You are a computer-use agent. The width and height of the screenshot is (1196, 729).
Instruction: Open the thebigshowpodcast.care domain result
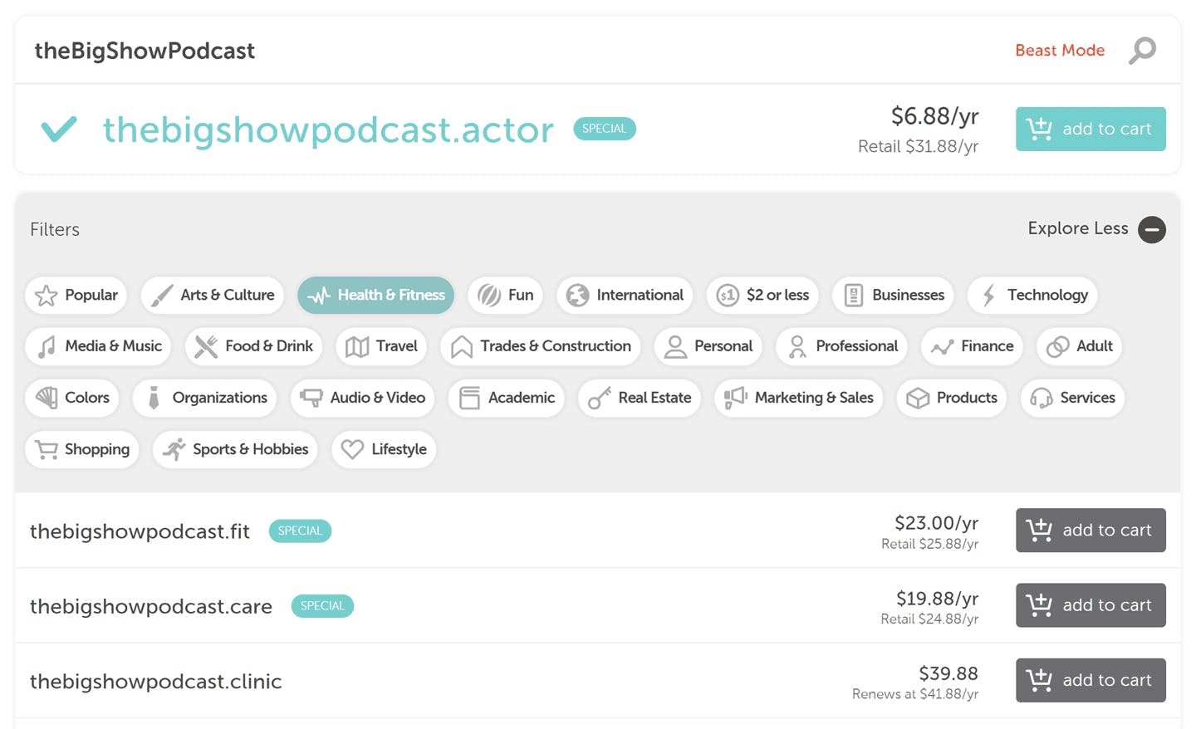(x=151, y=606)
